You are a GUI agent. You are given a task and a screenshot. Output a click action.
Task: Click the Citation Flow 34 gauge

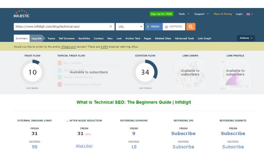145,72
